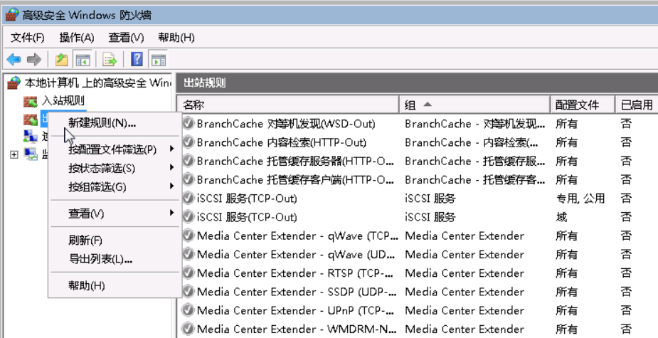Open the 按状态筛选(S) submenu arrow
This screenshot has width=658, height=338.
click(x=171, y=167)
